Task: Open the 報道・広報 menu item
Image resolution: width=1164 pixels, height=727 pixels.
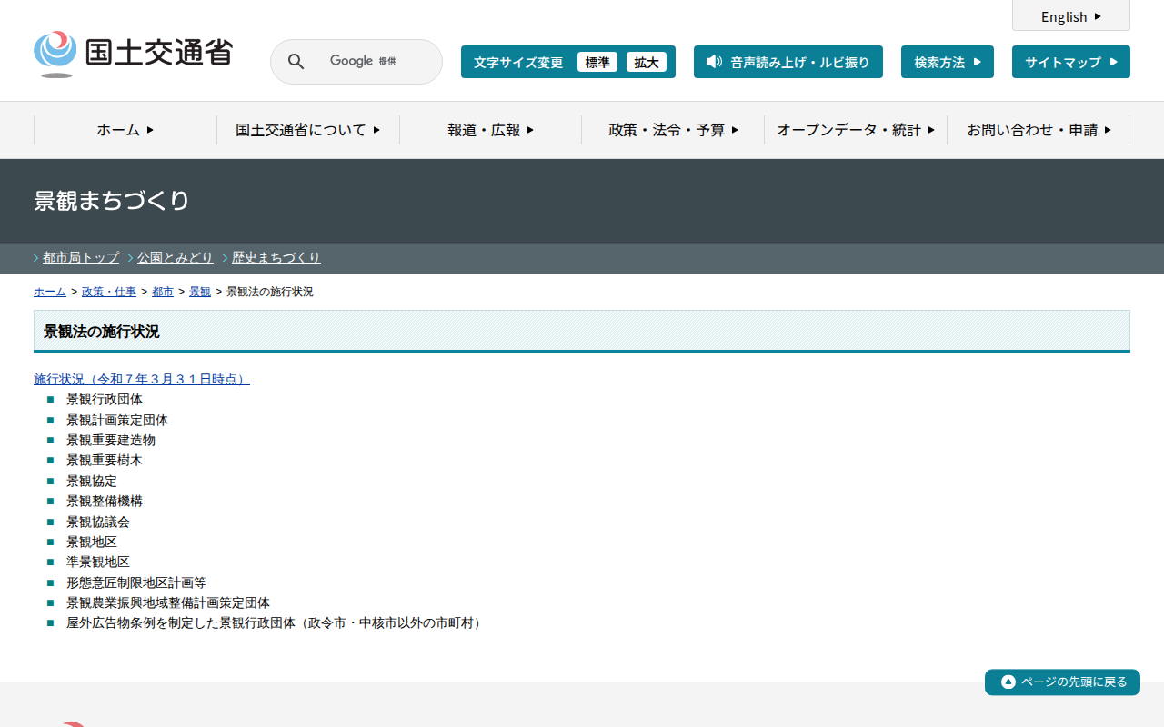Action: [490, 130]
